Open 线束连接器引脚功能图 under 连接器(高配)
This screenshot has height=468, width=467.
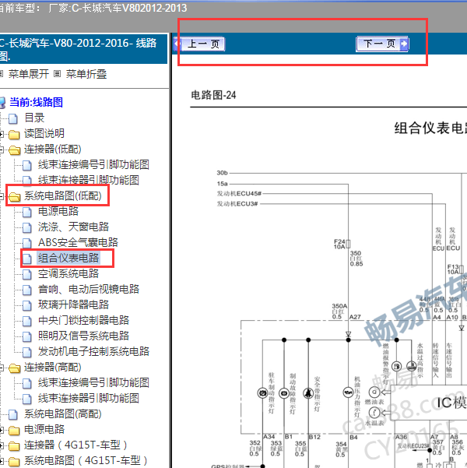tap(88, 398)
